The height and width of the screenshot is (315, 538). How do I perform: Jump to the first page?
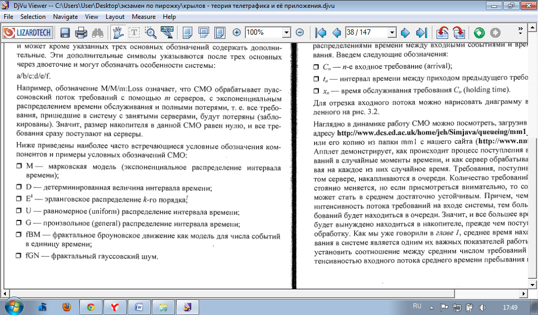[321, 33]
